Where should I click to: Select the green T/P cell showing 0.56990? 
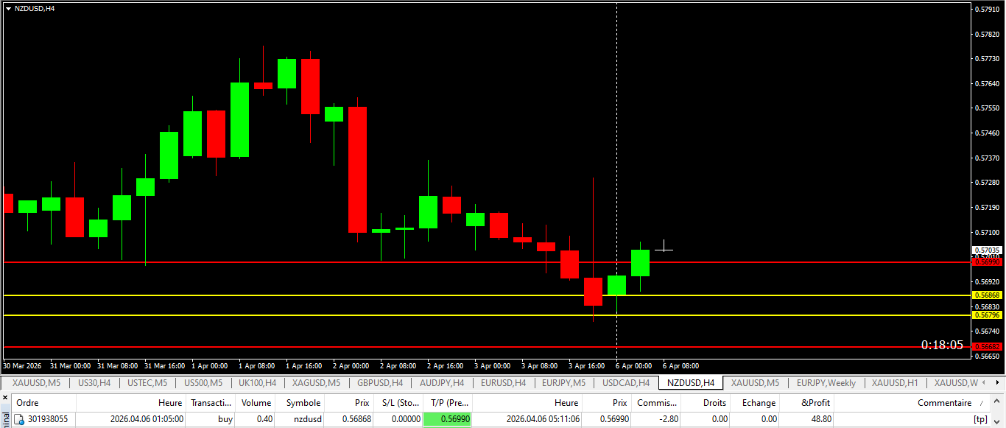click(x=447, y=419)
